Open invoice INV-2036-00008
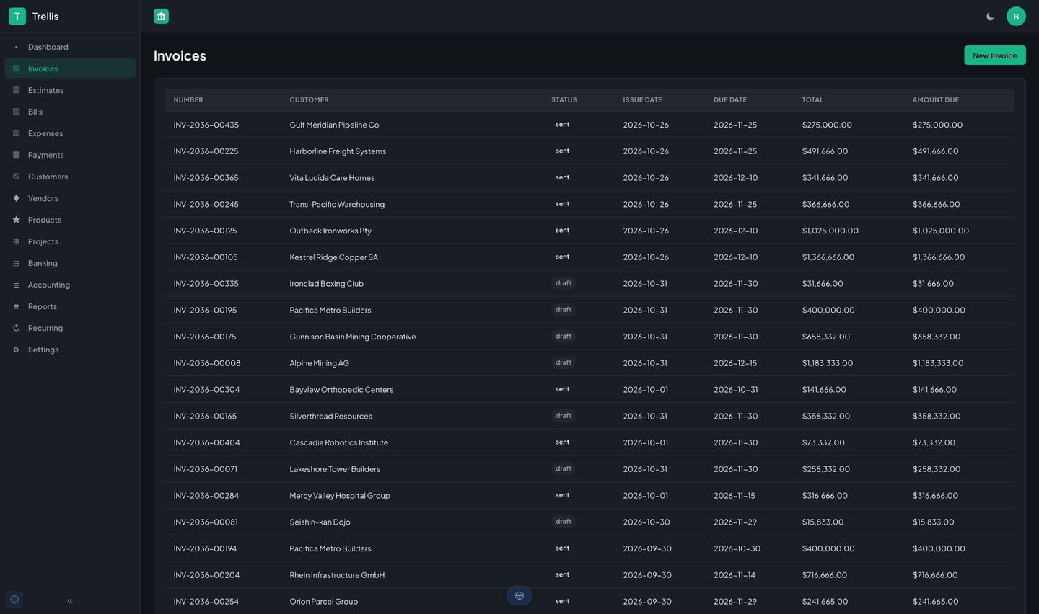The width and height of the screenshot is (1039, 614). tap(207, 363)
